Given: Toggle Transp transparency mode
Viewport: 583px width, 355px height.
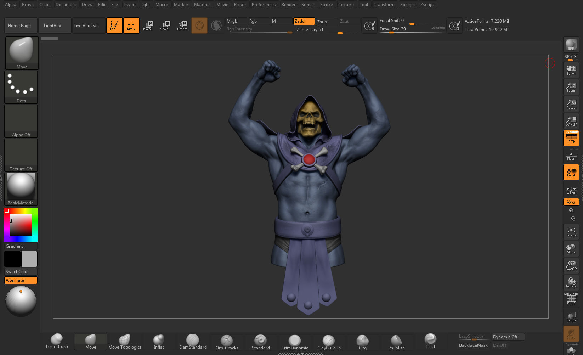Looking at the screenshot, I should click(571, 317).
